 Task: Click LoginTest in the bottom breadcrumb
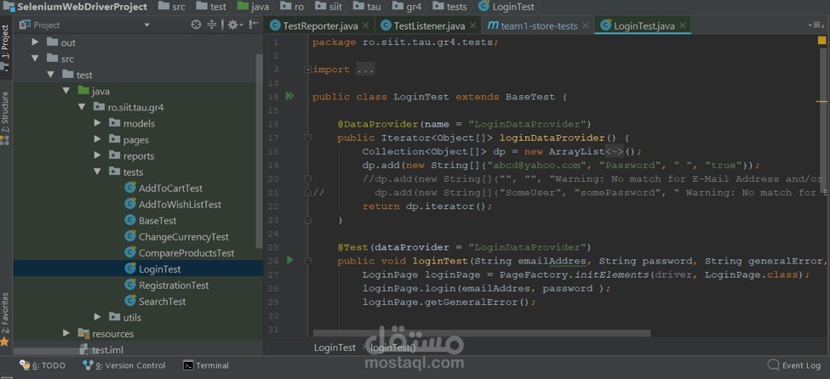pos(335,348)
